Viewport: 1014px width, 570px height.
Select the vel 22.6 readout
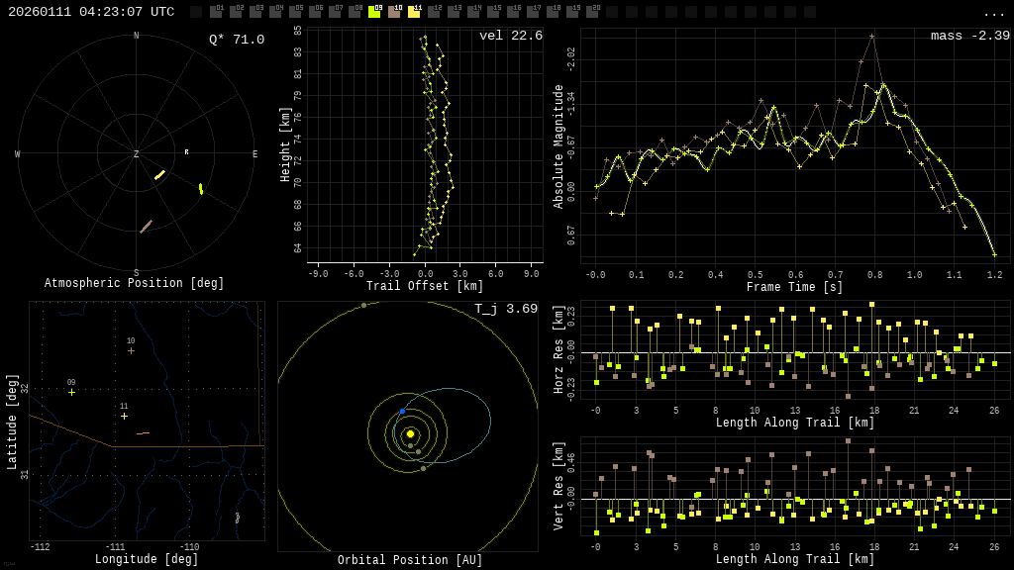(511, 36)
